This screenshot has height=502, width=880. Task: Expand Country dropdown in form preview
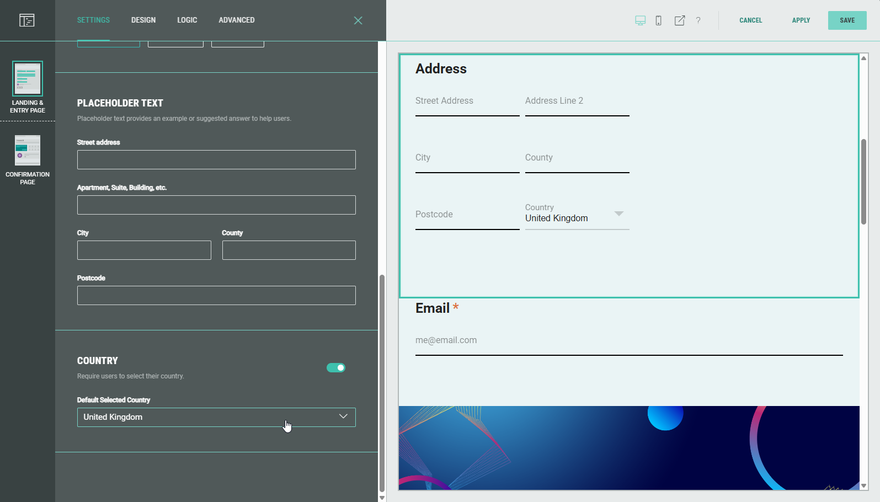619,213
